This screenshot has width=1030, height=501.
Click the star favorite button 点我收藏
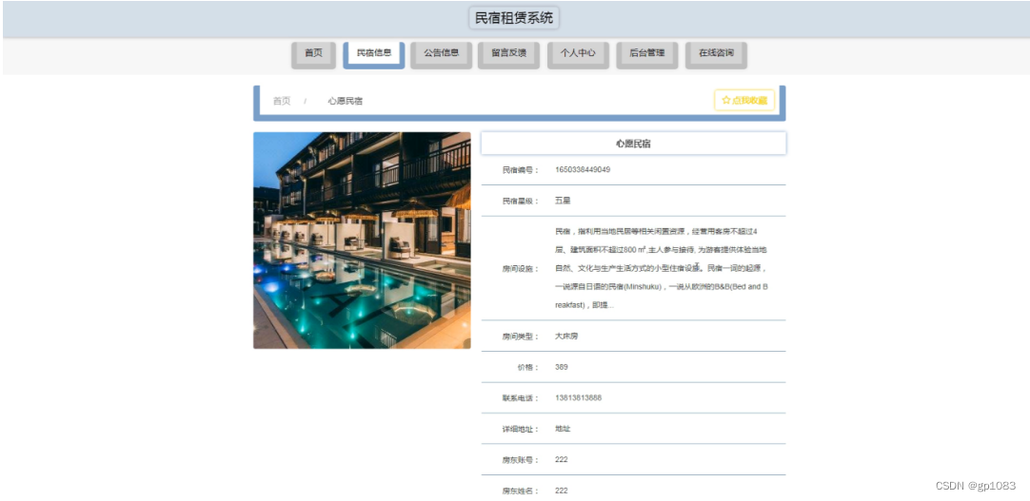coord(744,101)
